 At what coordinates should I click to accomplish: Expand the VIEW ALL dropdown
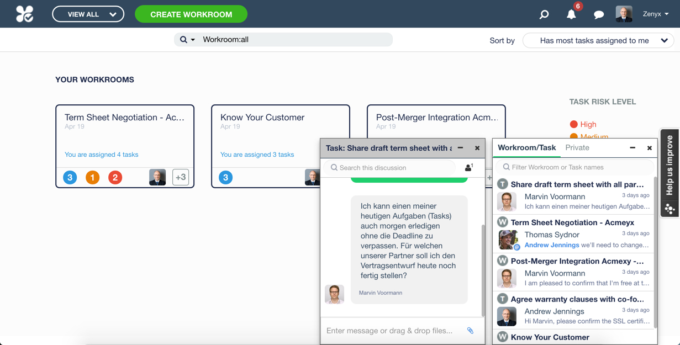click(88, 14)
